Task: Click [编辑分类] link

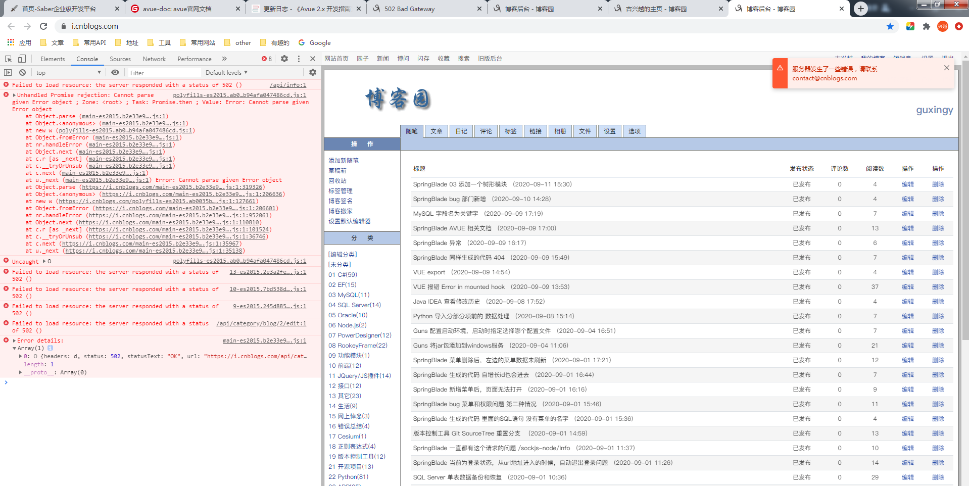Action: tap(343, 255)
